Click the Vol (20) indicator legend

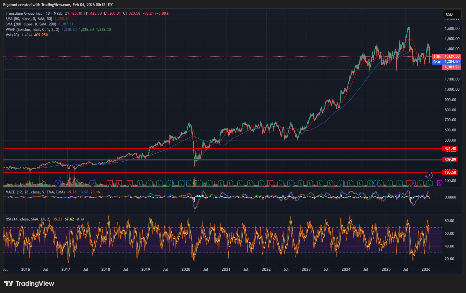12,35
